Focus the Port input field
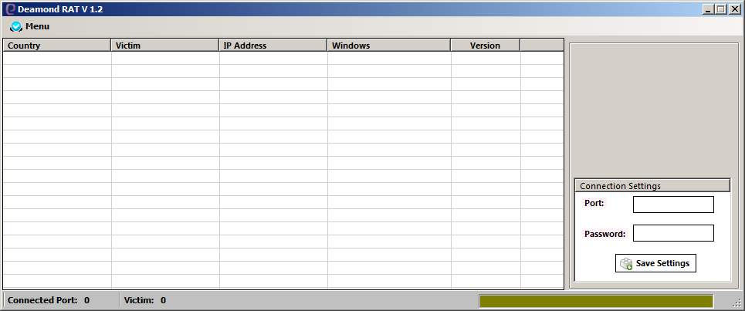 click(x=673, y=205)
